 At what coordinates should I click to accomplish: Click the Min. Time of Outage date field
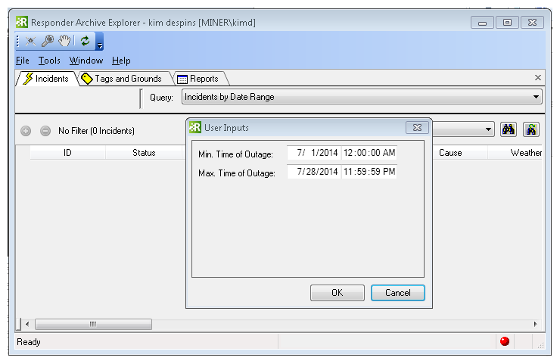314,153
